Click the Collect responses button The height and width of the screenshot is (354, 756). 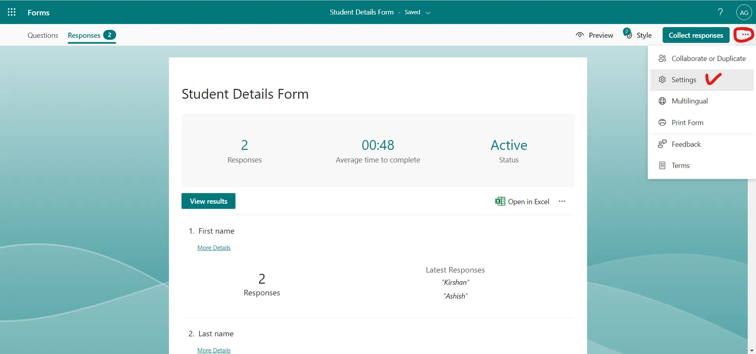click(x=695, y=35)
